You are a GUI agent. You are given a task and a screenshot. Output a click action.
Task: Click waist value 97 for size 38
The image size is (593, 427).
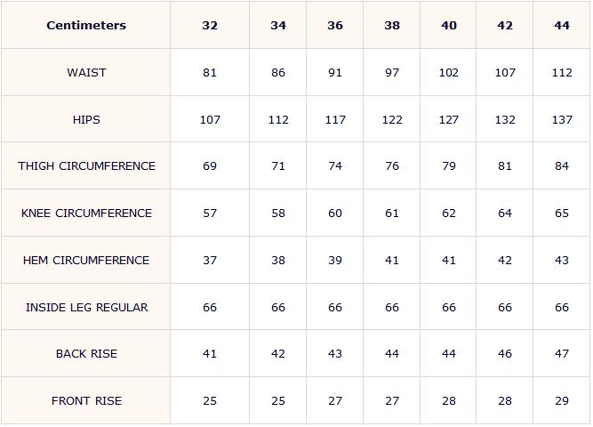[392, 72]
